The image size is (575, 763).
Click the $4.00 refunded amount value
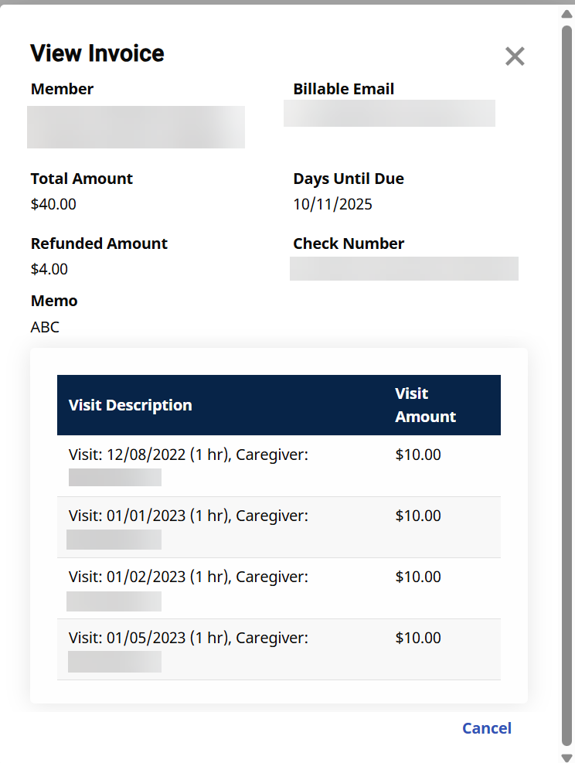(x=49, y=270)
